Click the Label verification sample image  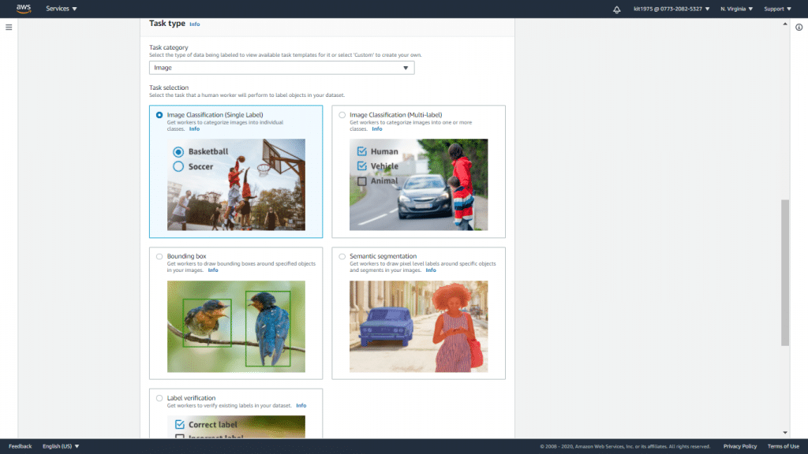click(236, 426)
